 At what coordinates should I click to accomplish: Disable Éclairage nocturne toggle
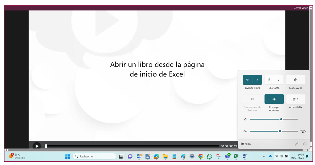[274, 99]
